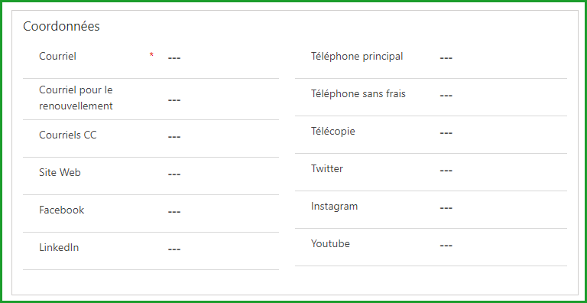Click the Téléphone principal label
Image resolution: width=587 pixels, height=303 pixels.
click(x=357, y=57)
